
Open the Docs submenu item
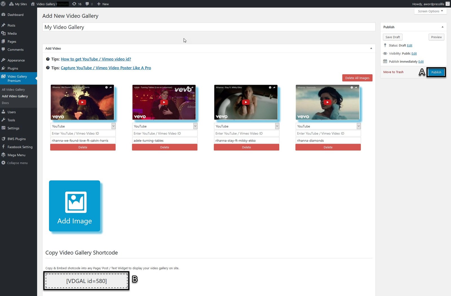5,103
